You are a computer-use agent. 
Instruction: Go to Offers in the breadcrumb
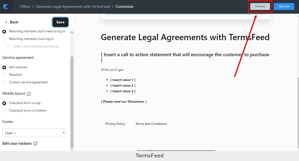(25, 7)
